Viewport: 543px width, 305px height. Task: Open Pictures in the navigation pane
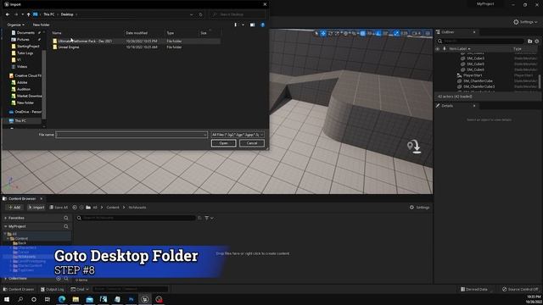pyautogui.click(x=23, y=40)
